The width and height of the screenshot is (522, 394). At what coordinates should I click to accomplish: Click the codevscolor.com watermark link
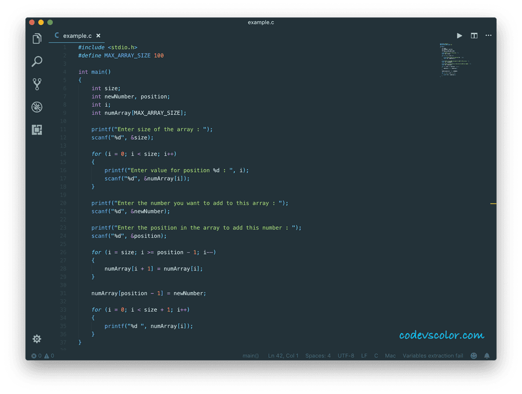click(x=440, y=335)
